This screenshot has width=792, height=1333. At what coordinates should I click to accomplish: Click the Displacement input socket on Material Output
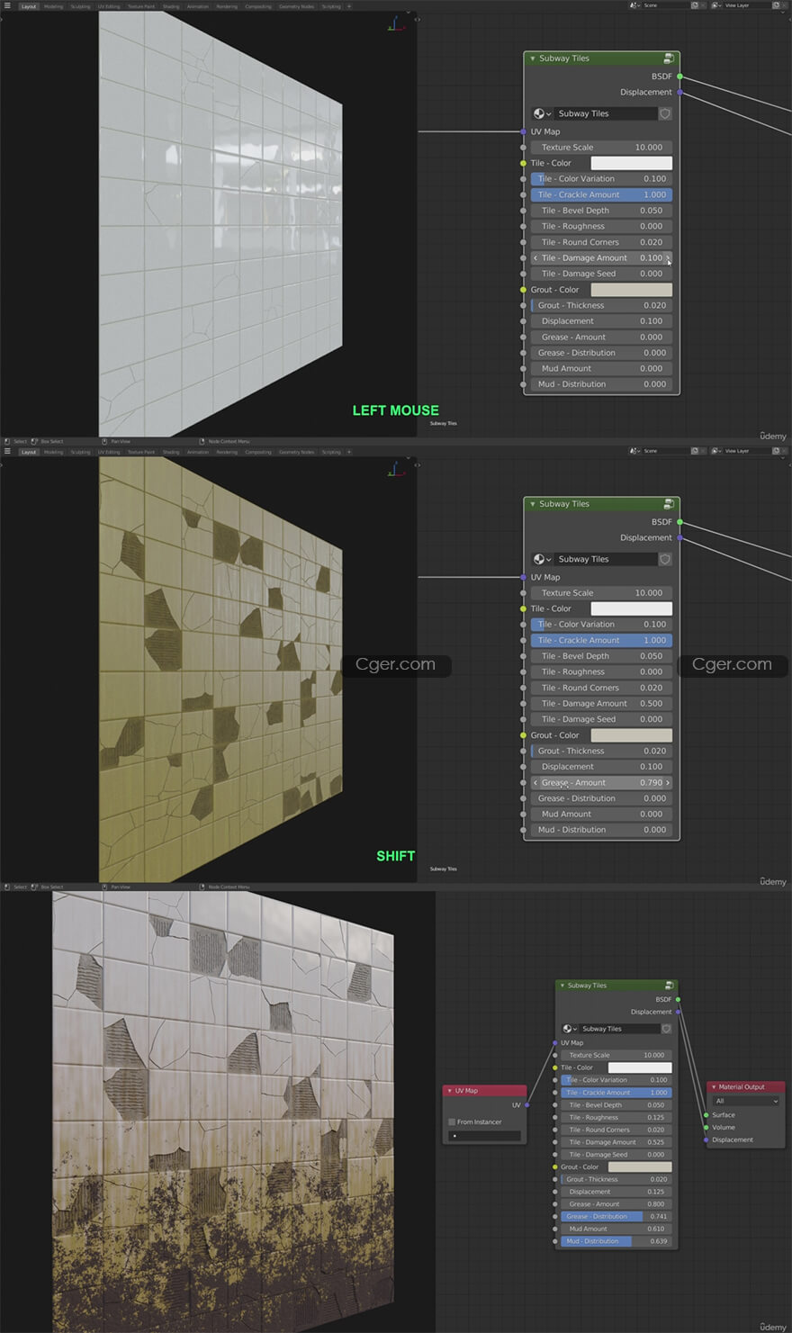pyautogui.click(x=706, y=1140)
